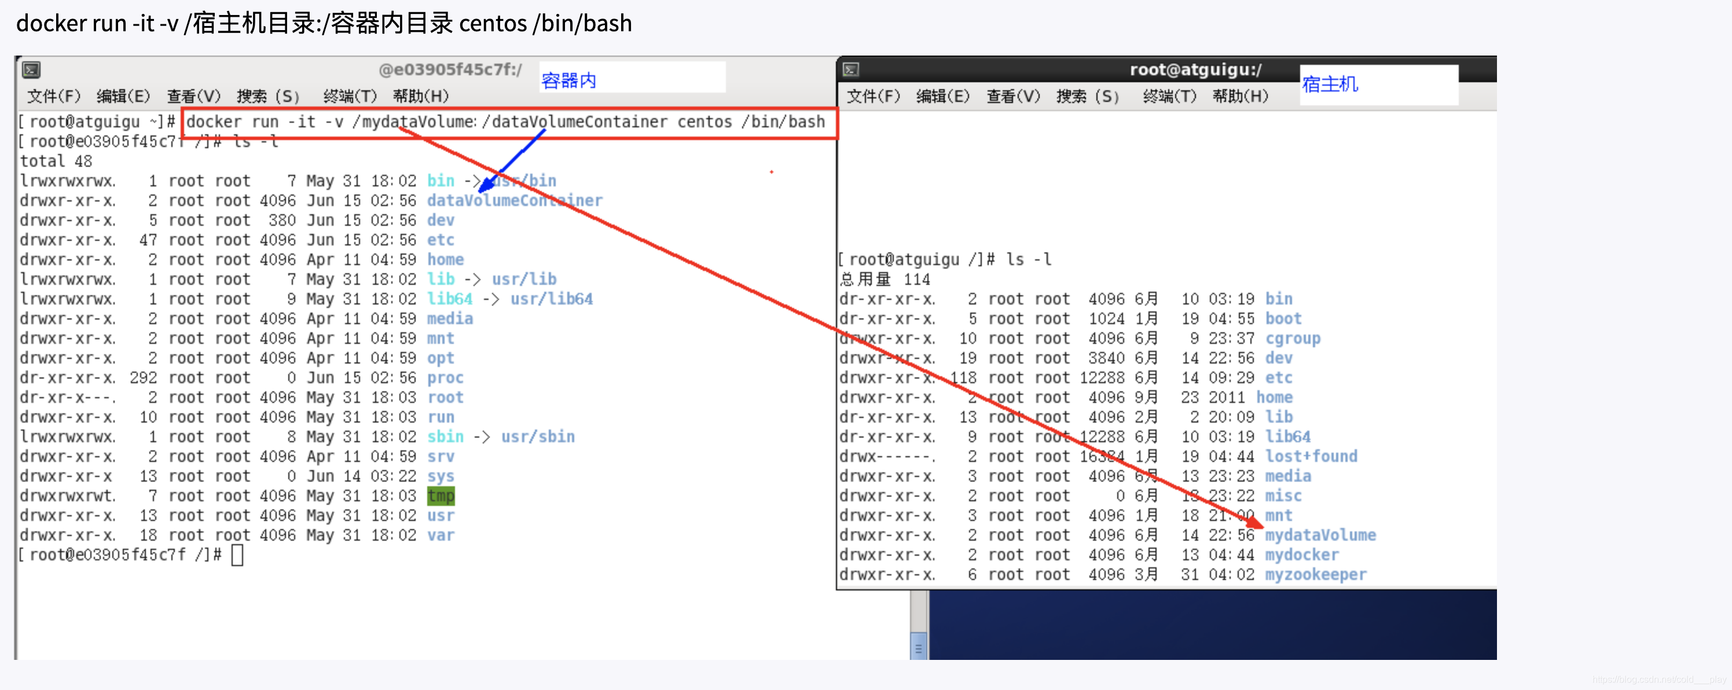Open 查看(V) menu in container terminal

pyautogui.click(x=194, y=96)
